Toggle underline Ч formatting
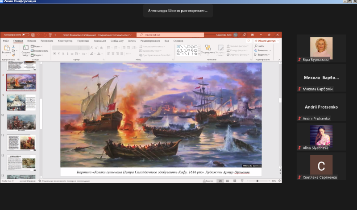Screen dimensions: 357x210 (63, 54)
